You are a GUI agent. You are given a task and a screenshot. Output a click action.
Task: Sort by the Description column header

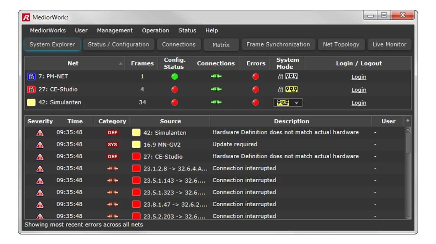(291, 121)
